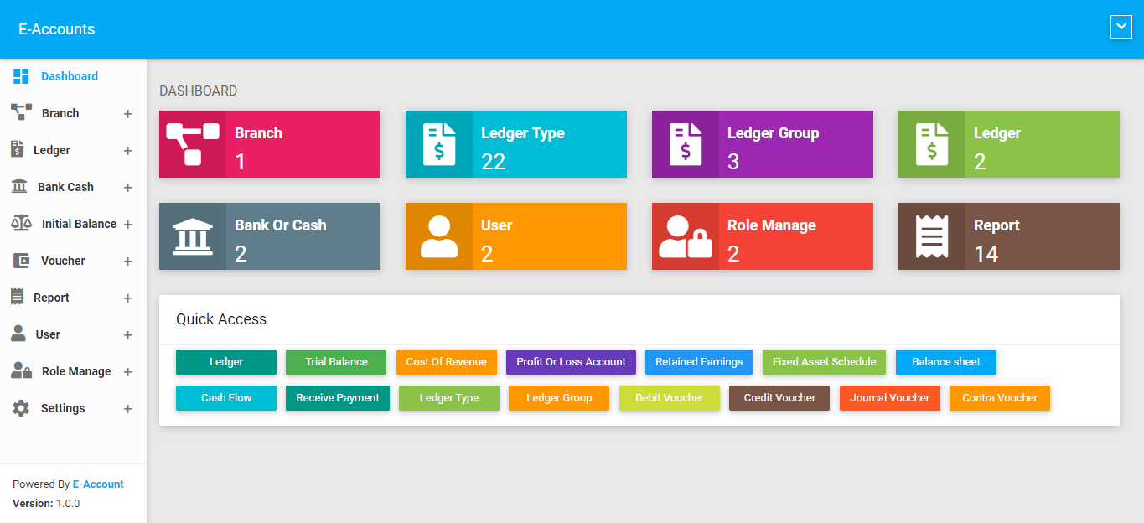Click the Branch tile hierarchy icon
Screen dimensions: 1144x523
pos(193,144)
